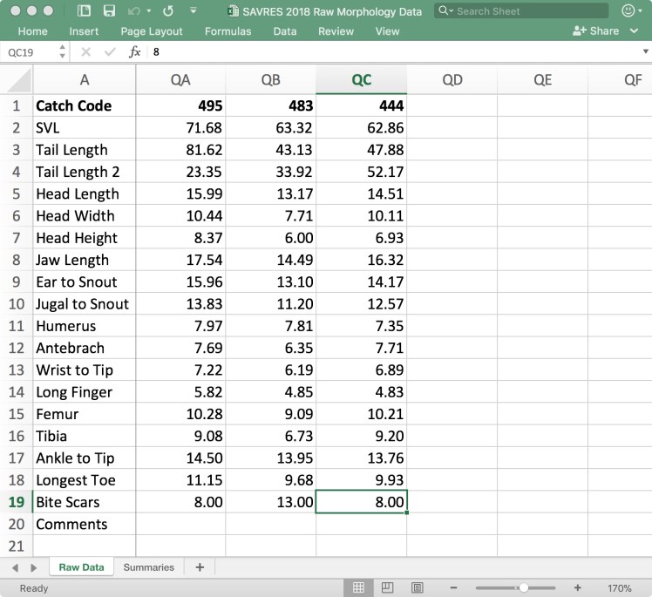
Task: Select column QA header
Action: pos(180,80)
